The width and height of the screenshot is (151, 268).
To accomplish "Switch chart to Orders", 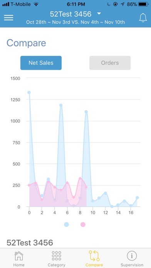I will pos(110,63).
